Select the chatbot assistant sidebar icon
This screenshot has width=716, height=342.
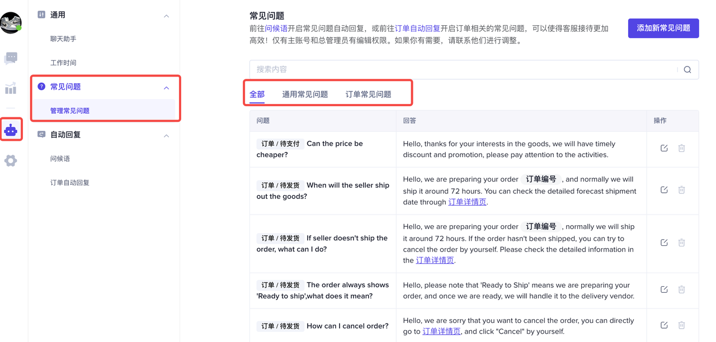point(11,130)
